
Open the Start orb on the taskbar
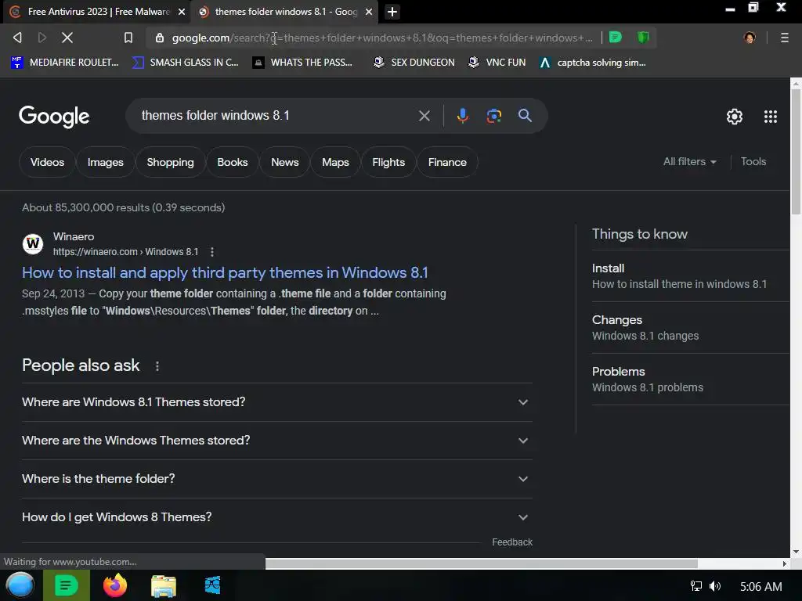pos(20,585)
